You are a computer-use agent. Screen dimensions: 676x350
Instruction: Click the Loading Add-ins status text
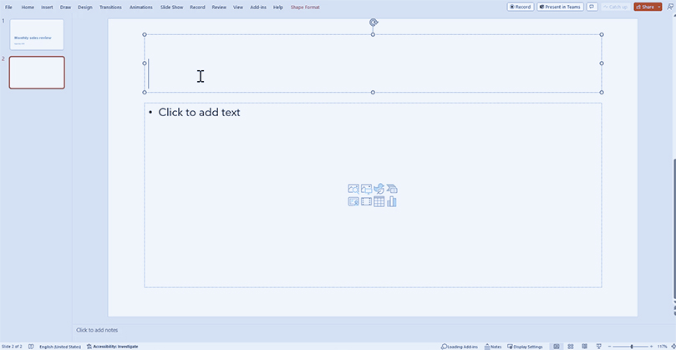pos(459,346)
